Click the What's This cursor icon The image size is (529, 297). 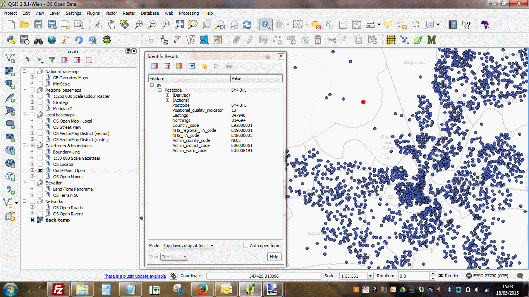click(466, 25)
